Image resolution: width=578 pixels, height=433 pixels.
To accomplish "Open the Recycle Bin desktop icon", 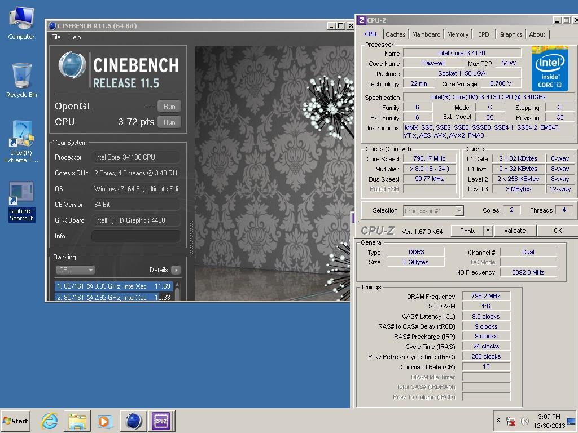I will click(x=21, y=81).
